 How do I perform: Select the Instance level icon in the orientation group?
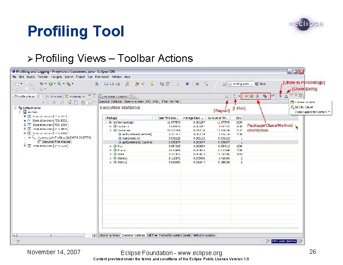pyautogui.click(x=265, y=96)
